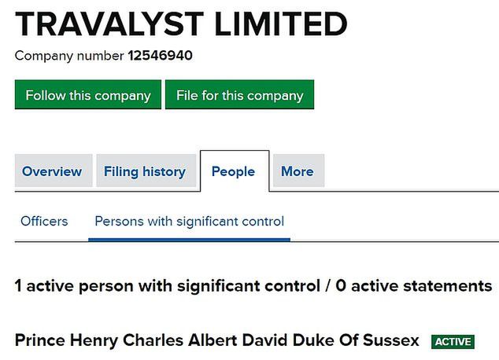Click the '0 active statements' text
The image size is (499, 360).
click(x=413, y=285)
